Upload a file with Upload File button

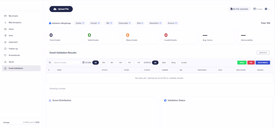click(61, 9)
